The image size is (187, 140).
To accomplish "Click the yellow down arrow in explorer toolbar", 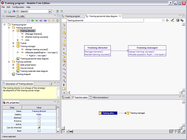I will [53, 21].
